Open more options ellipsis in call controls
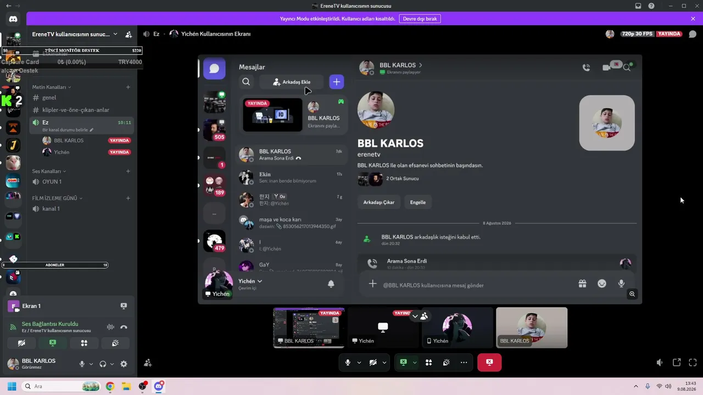 tap(464, 363)
